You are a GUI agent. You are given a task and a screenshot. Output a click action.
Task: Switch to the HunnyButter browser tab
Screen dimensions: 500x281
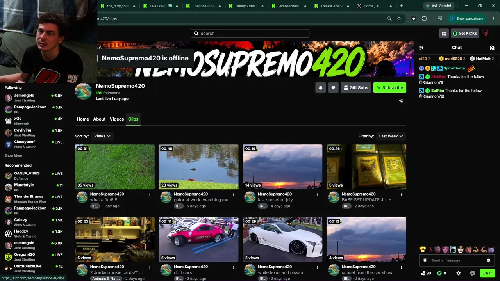tap(245, 6)
